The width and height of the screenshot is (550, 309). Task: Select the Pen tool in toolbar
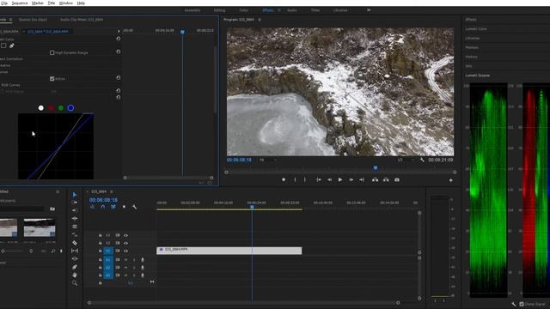click(x=75, y=267)
